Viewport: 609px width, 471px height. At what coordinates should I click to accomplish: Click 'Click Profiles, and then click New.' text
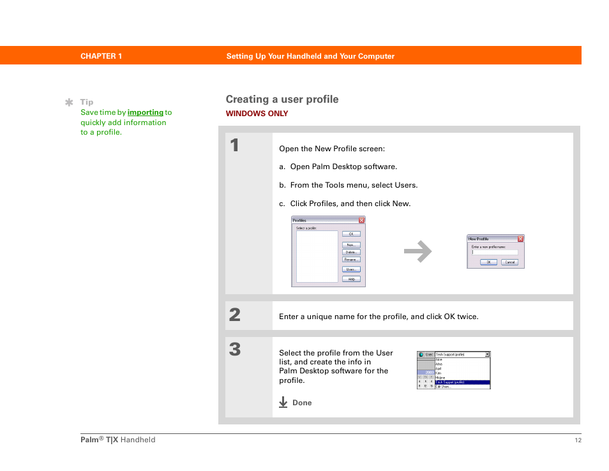coord(350,204)
